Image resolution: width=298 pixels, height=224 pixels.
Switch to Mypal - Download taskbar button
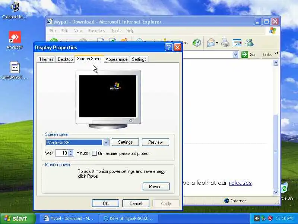click(x=69, y=218)
